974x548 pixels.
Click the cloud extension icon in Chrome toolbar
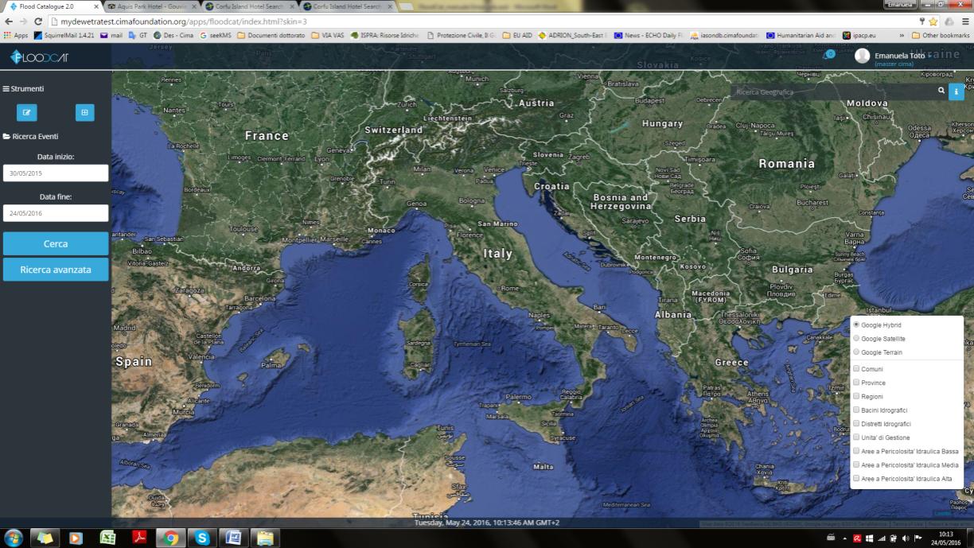[x=949, y=21]
